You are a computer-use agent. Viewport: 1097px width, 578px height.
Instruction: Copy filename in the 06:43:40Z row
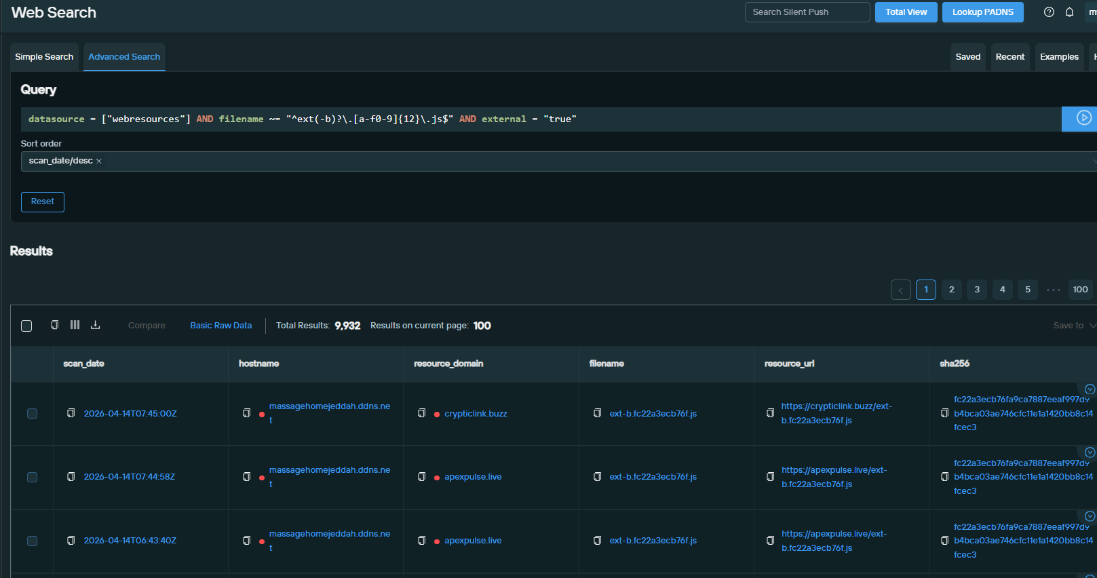[597, 541]
